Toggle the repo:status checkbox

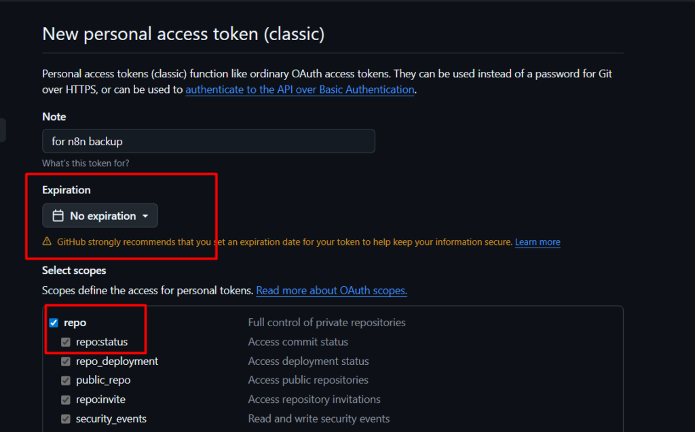66,342
